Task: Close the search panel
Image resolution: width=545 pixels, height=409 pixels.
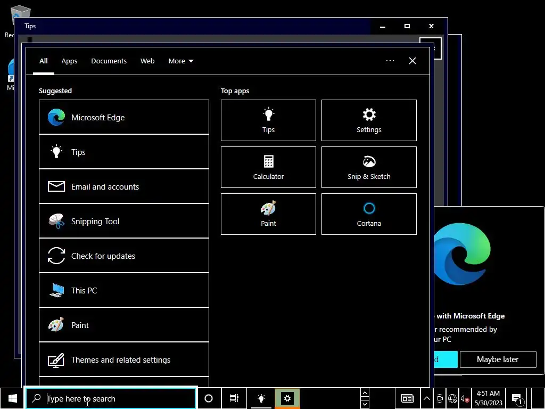Action: point(412,61)
